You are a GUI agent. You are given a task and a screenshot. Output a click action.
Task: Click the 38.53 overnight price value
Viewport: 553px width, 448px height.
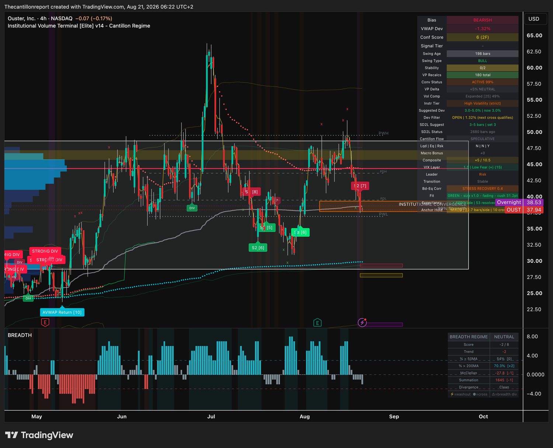(534, 202)
